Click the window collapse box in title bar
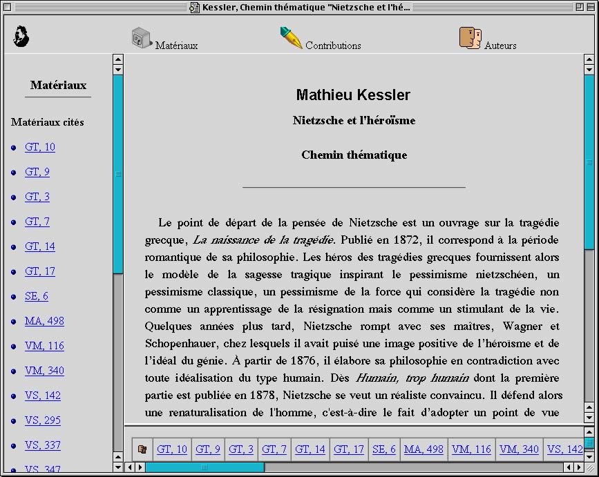 click(590, 7)
